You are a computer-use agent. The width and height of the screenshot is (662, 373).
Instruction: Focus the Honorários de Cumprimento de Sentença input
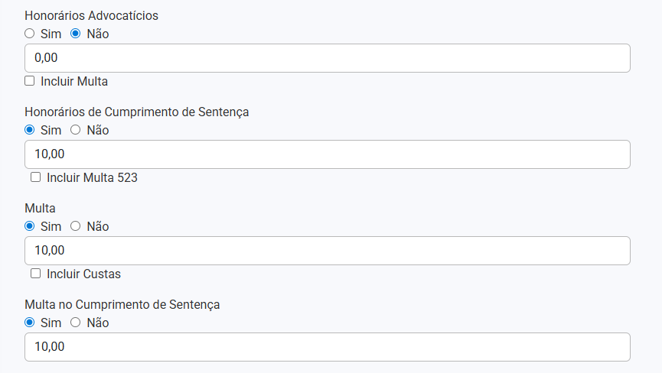tap(328, 154)
